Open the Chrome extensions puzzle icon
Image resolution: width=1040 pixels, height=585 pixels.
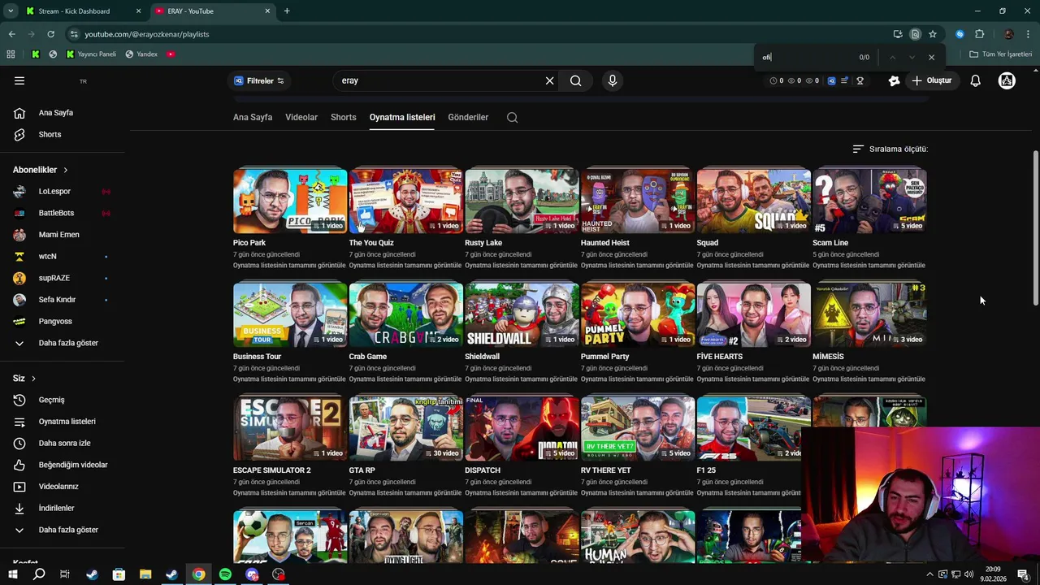(979, 34)
